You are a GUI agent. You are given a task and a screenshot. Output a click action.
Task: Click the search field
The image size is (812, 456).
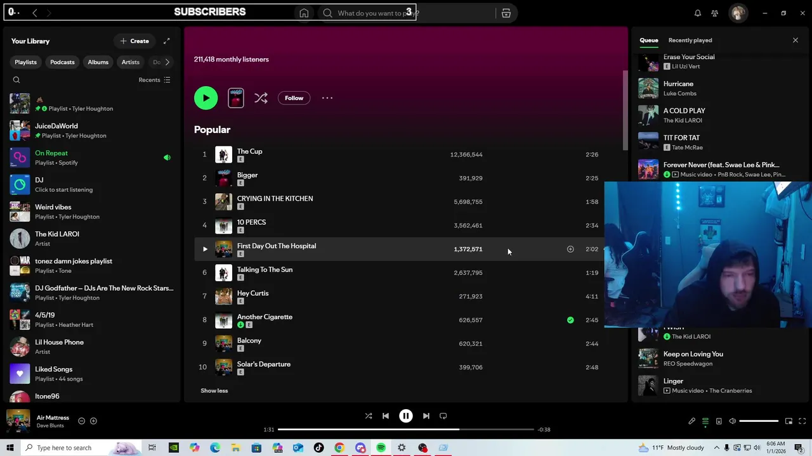point(406,13)
